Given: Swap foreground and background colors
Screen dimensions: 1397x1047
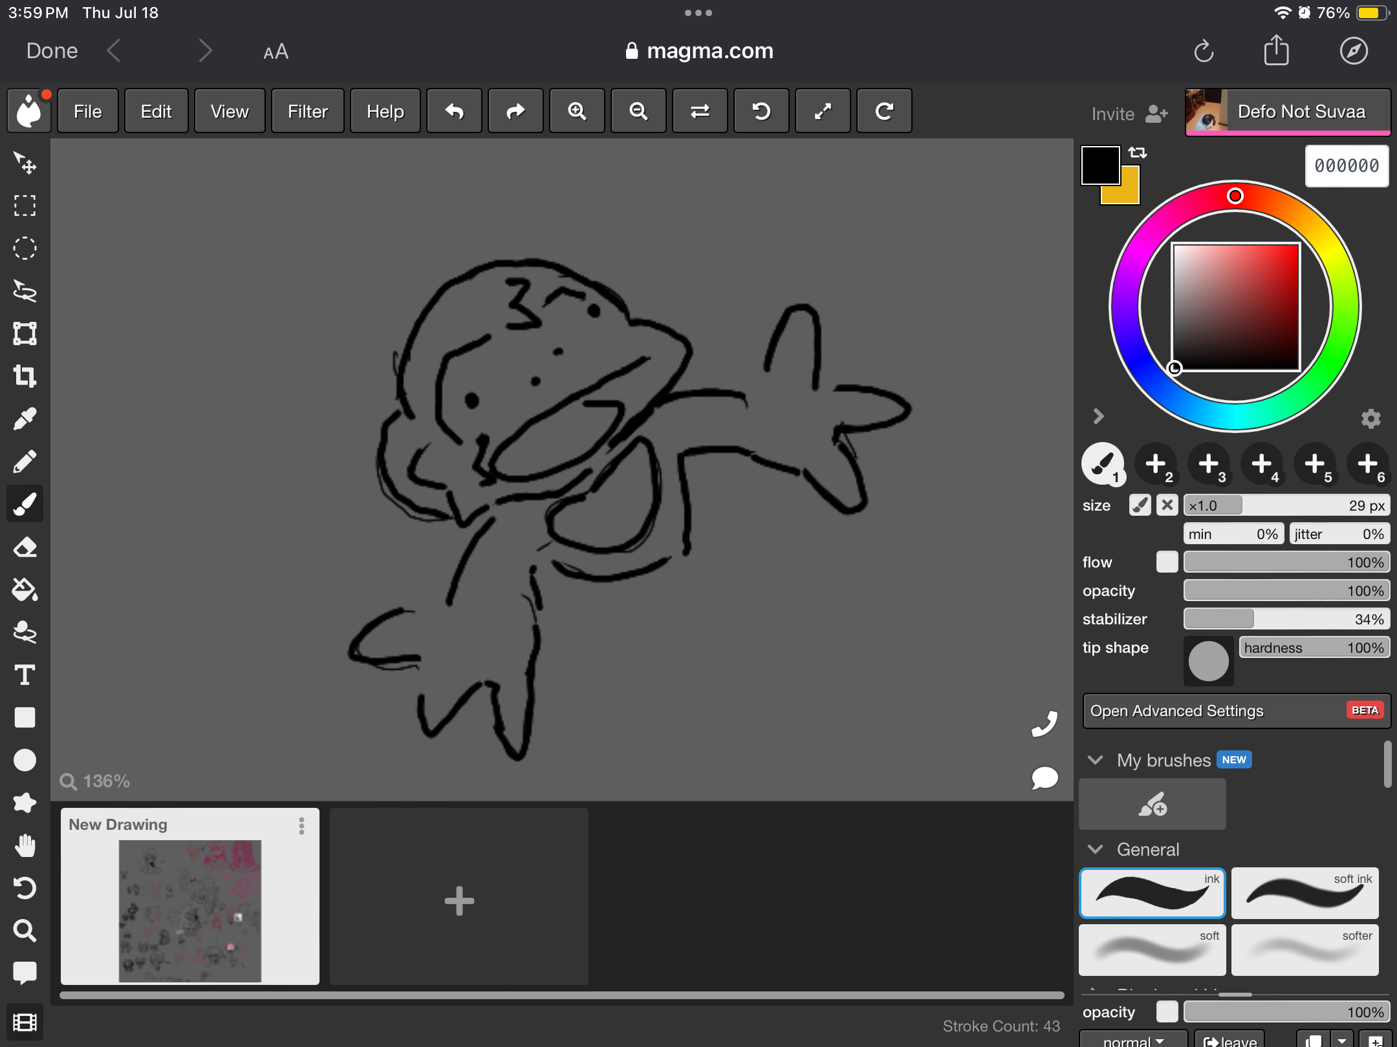Looking at the screenshot, I should [x=1138, y=153].
